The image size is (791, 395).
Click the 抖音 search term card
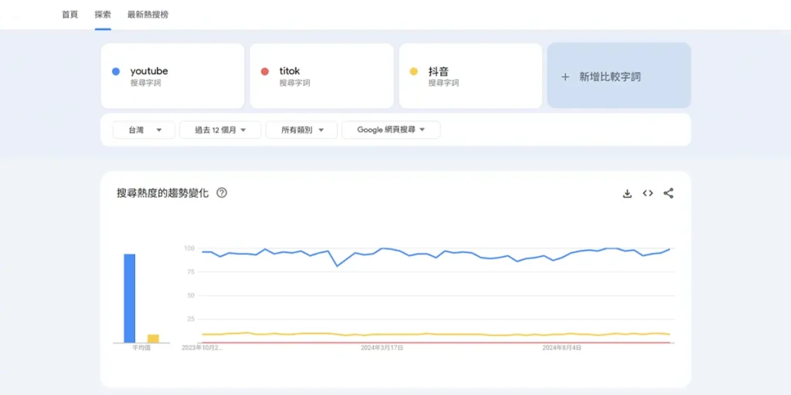pos(470,76)
